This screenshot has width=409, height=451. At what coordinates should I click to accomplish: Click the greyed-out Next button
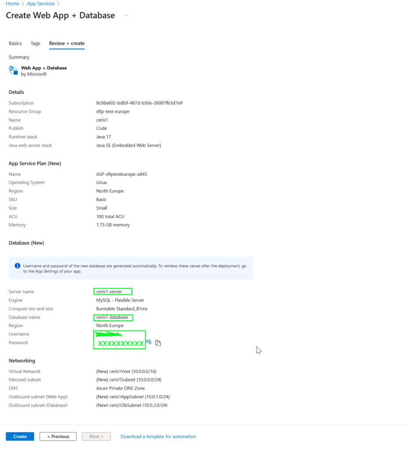click(96, 436)
